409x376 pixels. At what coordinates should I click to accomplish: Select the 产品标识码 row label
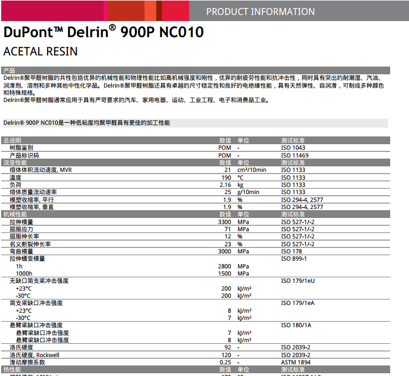(x=24, y=155)
